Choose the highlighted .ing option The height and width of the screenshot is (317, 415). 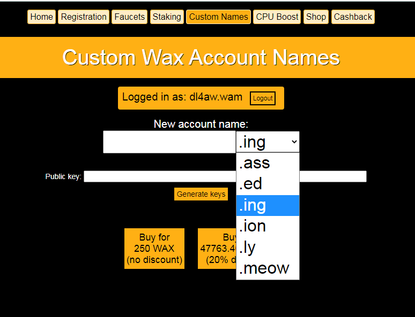(x=268, y=205)
